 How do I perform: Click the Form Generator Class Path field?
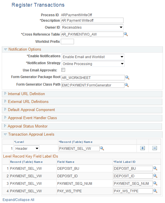(x=93, y=85)
